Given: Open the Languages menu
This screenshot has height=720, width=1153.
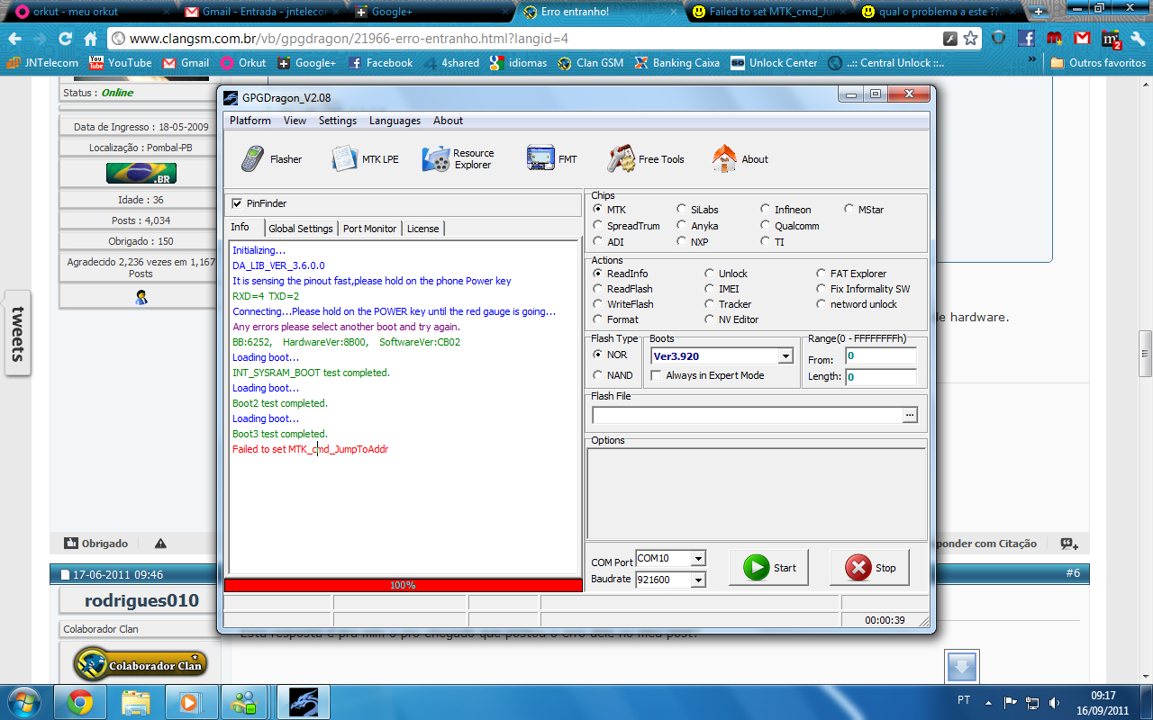Looking at the screenshot, I should coord(395,121).
